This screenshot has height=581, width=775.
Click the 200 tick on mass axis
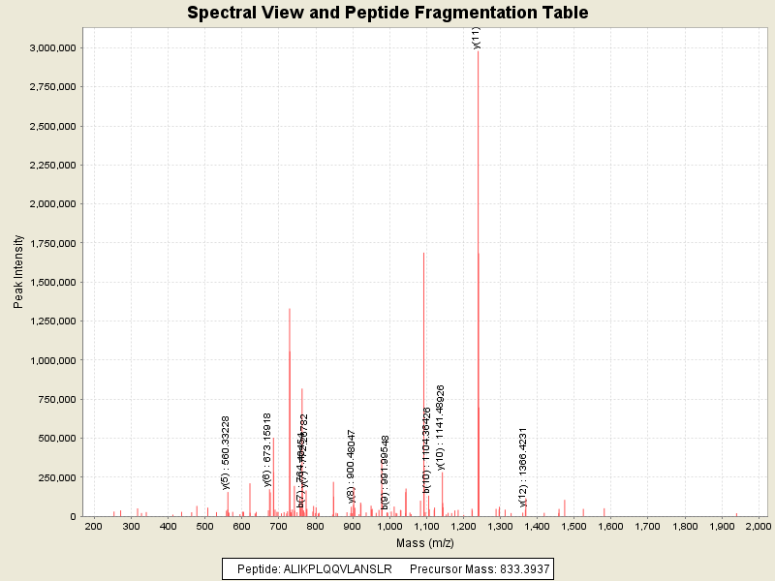tap(94, 526)
